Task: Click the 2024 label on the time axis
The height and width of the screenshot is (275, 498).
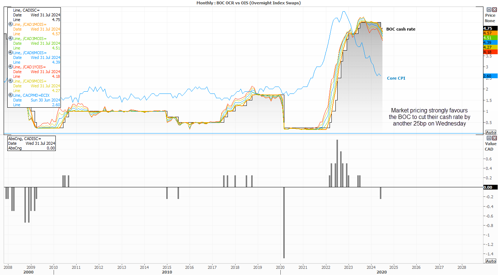Action: [x=371, y=267]
